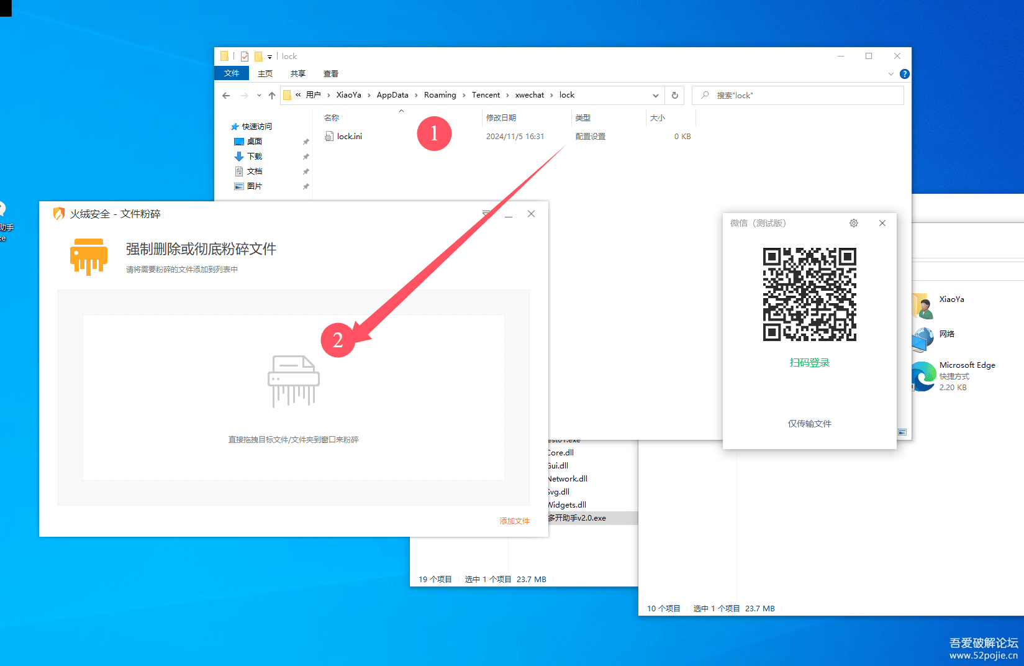Click the drop area text 直接拖拽目标文件
This screenshot has width=1024, height=666.
pos(294,440)
